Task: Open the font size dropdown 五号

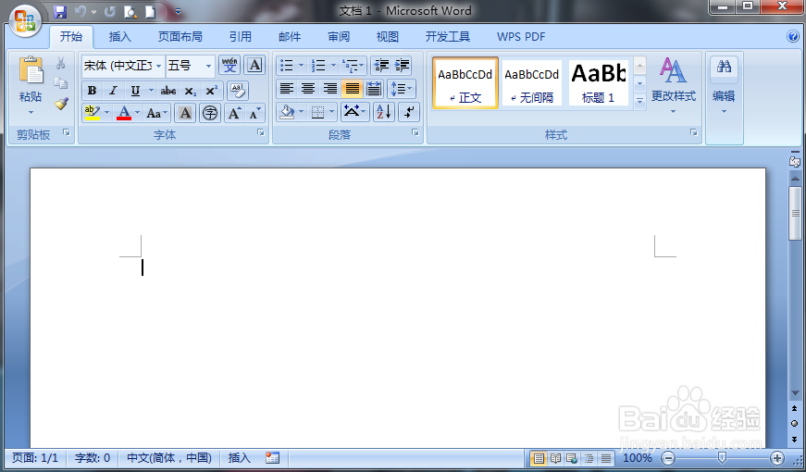Action: point(208,66)
